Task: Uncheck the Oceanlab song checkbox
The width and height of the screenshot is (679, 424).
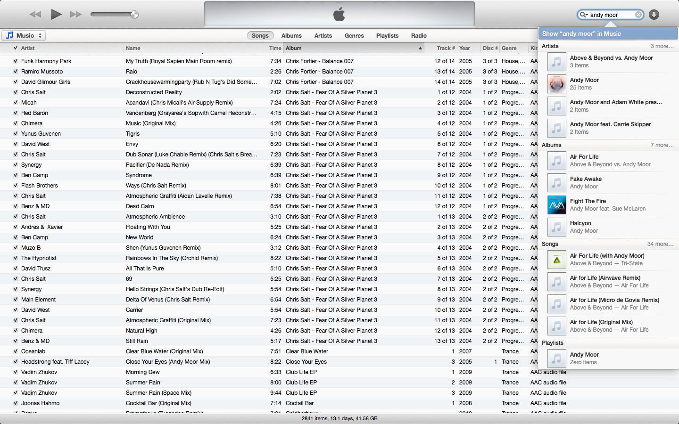Action: [x=16, y=351]
